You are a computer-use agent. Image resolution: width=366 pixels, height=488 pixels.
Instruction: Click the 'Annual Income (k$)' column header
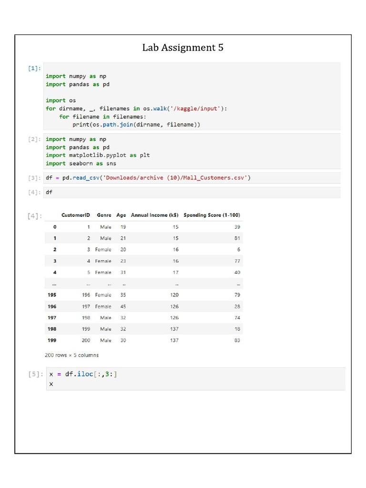(155, 215)
